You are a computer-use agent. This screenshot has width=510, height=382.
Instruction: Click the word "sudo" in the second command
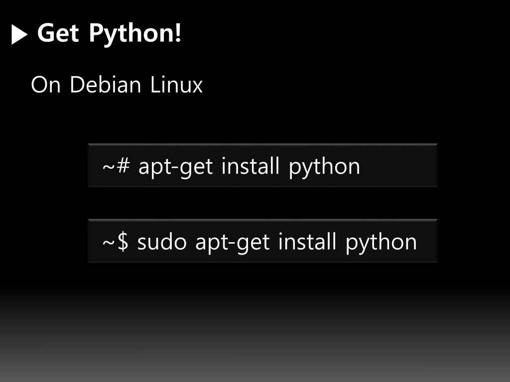pyautogui.click(x=162, y=241)
